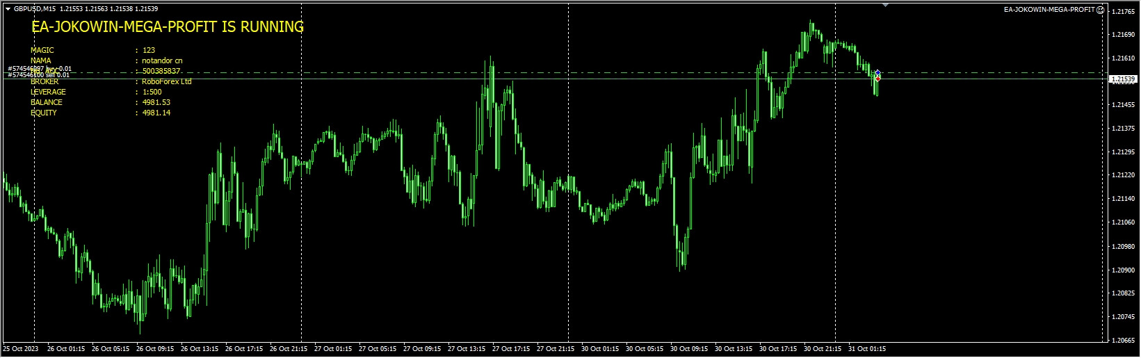
Task: Click the 1.21765 price scale label
Action: [x=1124, y=11]
